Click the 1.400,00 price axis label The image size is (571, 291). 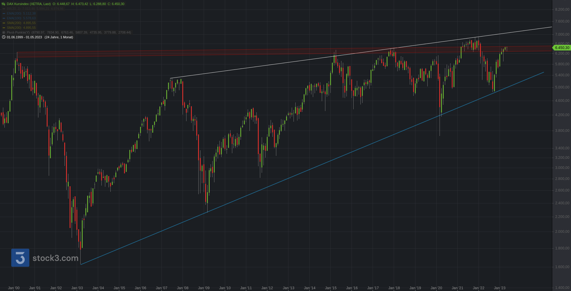562,288
